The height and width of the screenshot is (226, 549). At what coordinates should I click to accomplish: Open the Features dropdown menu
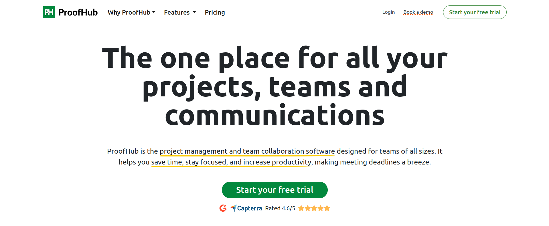coord(180,12)
